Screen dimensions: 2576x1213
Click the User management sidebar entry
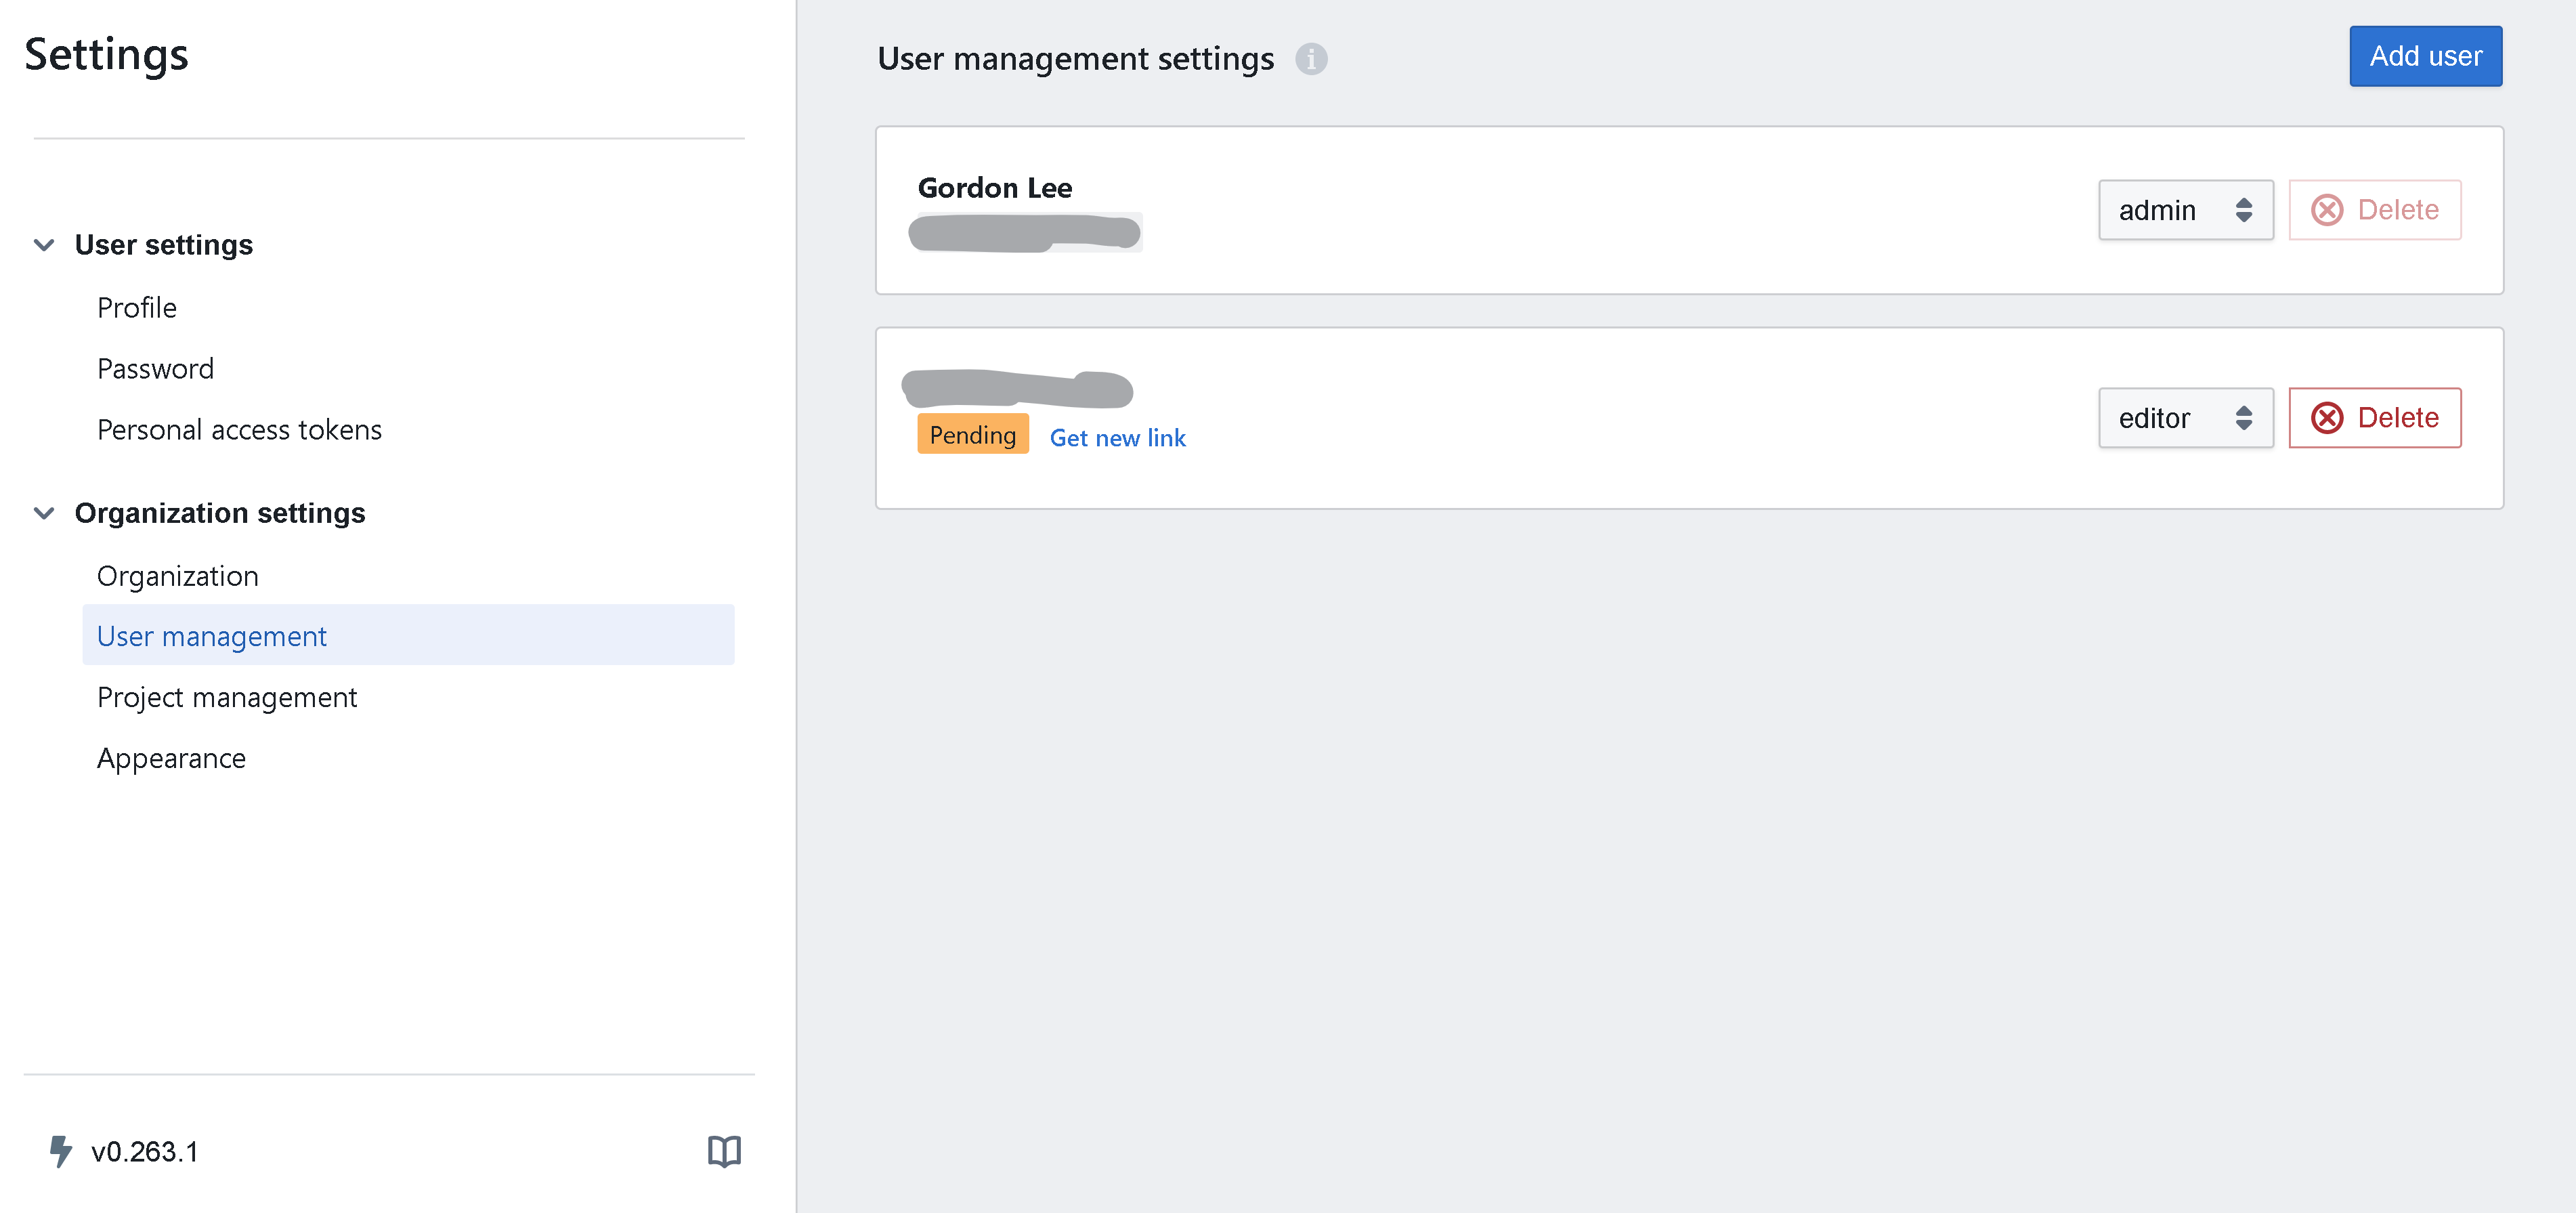(x=211, y=635)
